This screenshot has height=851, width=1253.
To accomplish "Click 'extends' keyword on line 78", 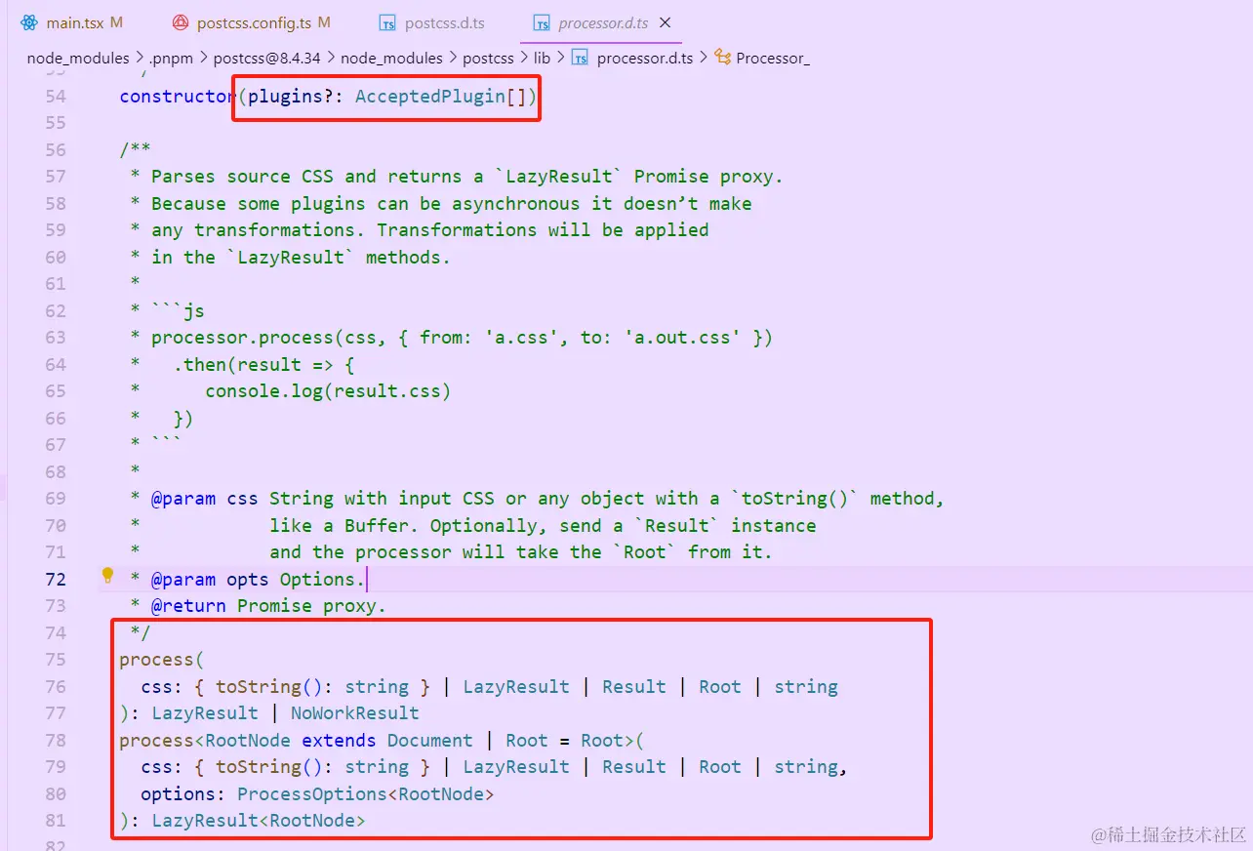I will [339, 741].
